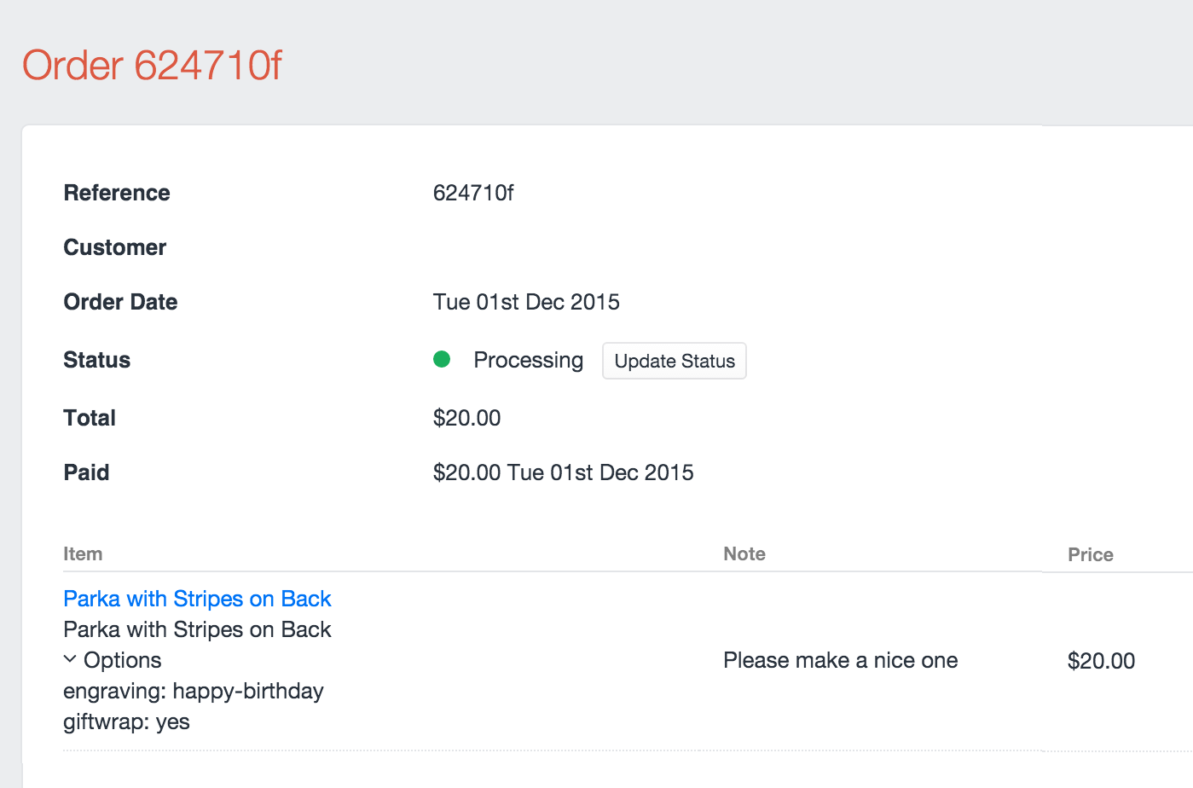Screen dimensions: 1193x788
Task: Click the Price column header
Action: click(x=1090, y=555)
